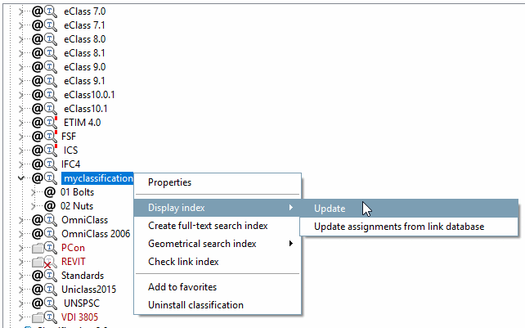Image resolution: width=525 pixels, height=328 pixels.
Task: Click the @ icon beside 01 Bolts
Action: coord(50,192)
